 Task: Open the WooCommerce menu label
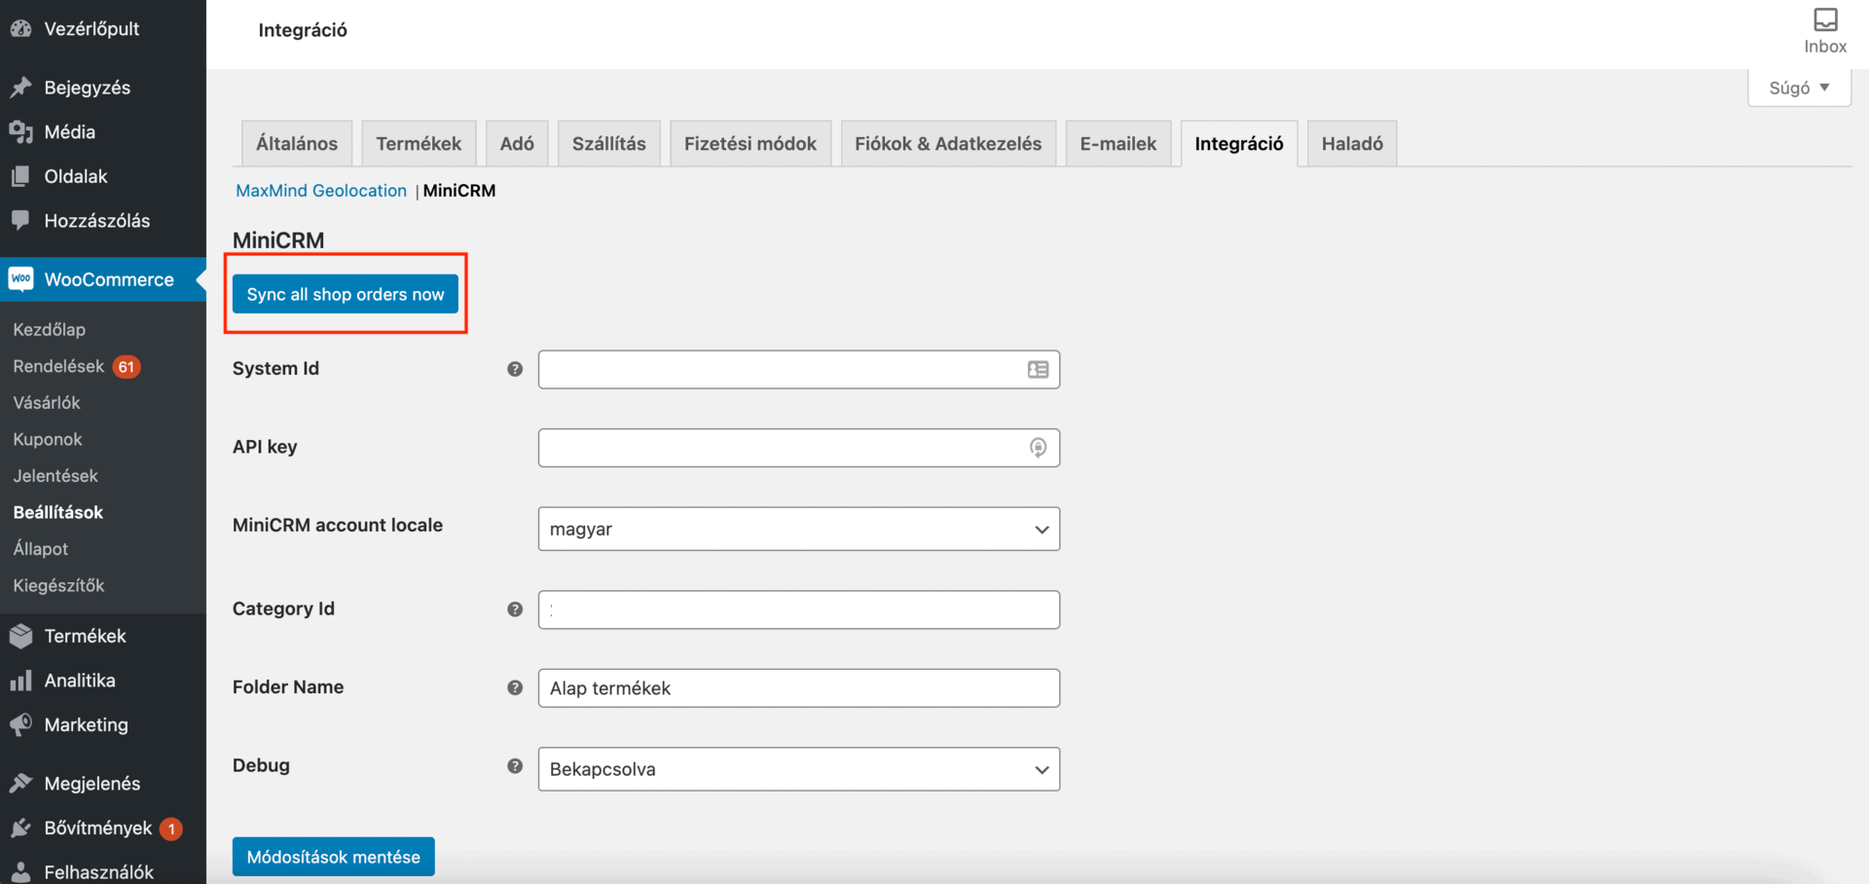pyautogui.click(x=109, y=279)
